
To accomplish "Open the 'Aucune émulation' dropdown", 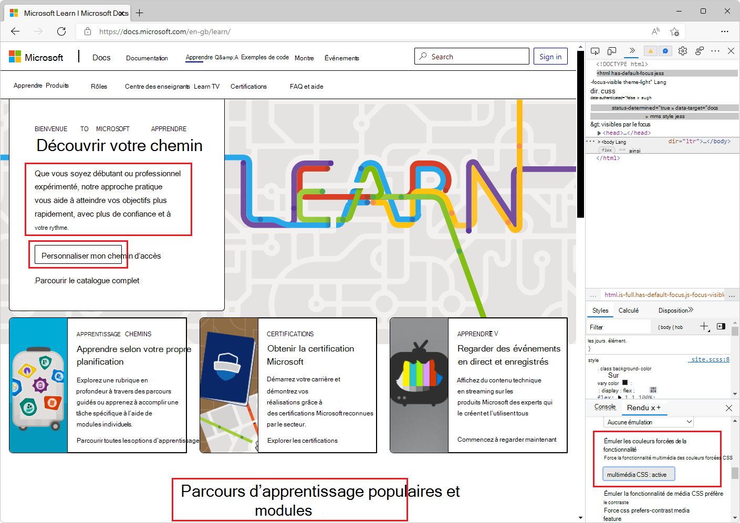I will [x=648, y=422].
